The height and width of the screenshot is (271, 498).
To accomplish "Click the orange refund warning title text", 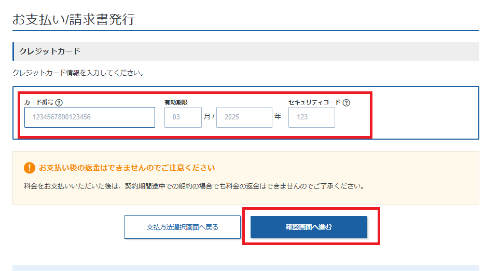I will [127, 168].
